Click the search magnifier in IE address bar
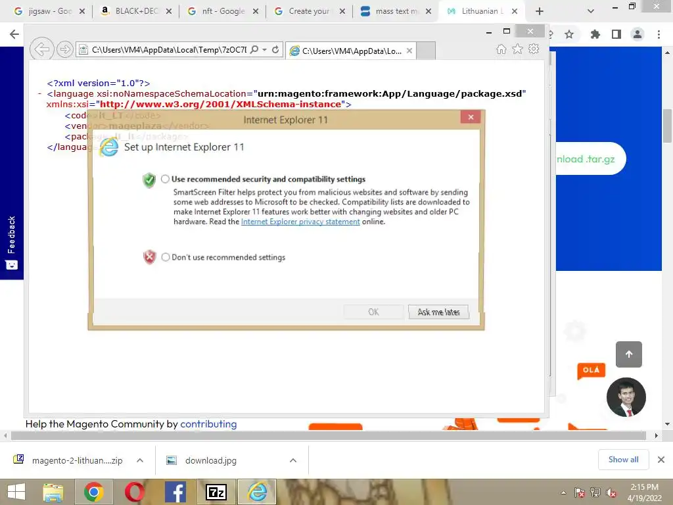Screen dimensions: 673x505 coord(254,50)
